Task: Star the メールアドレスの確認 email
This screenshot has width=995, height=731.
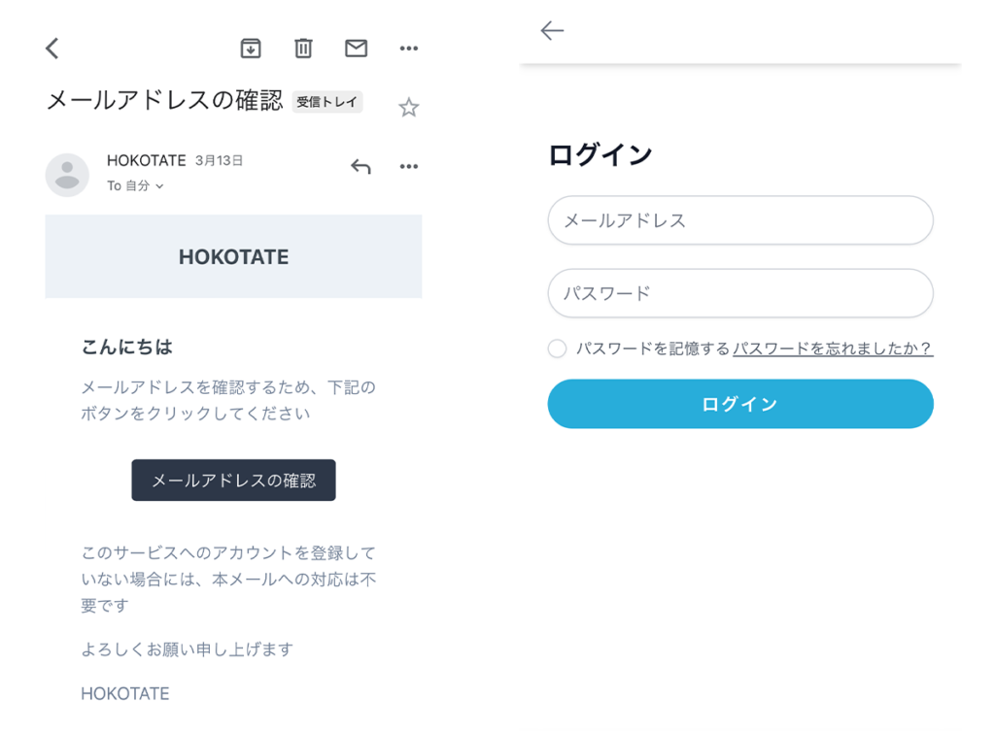Action: click(409, 107)
